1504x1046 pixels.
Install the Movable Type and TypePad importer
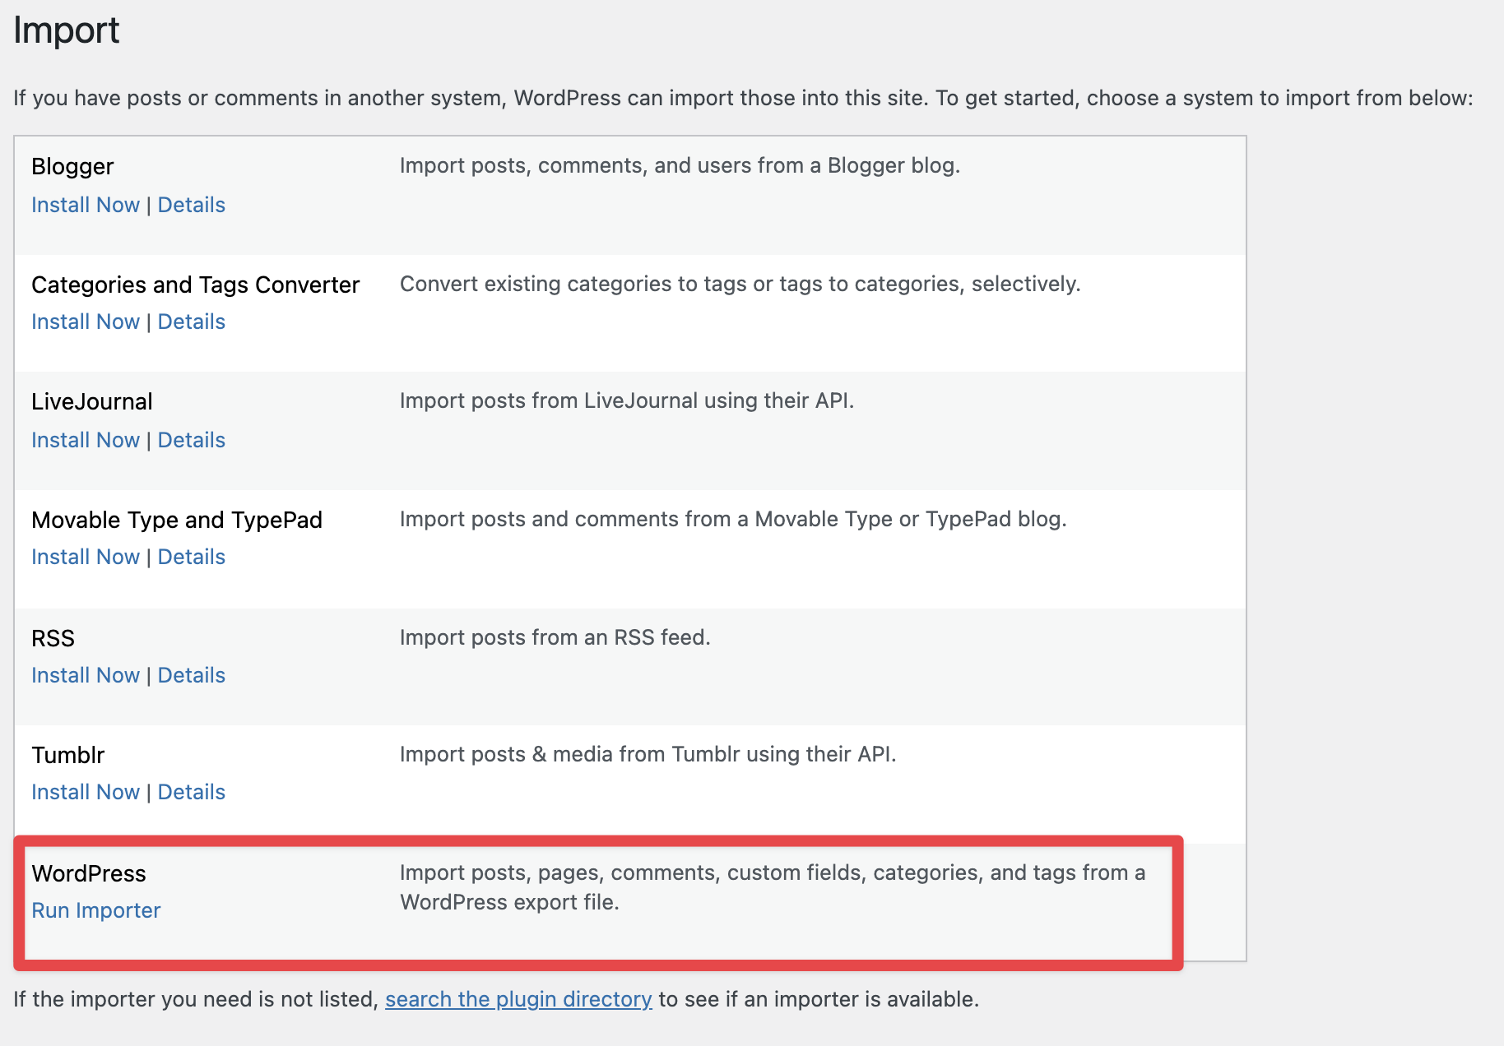click(x=85, y=557)
